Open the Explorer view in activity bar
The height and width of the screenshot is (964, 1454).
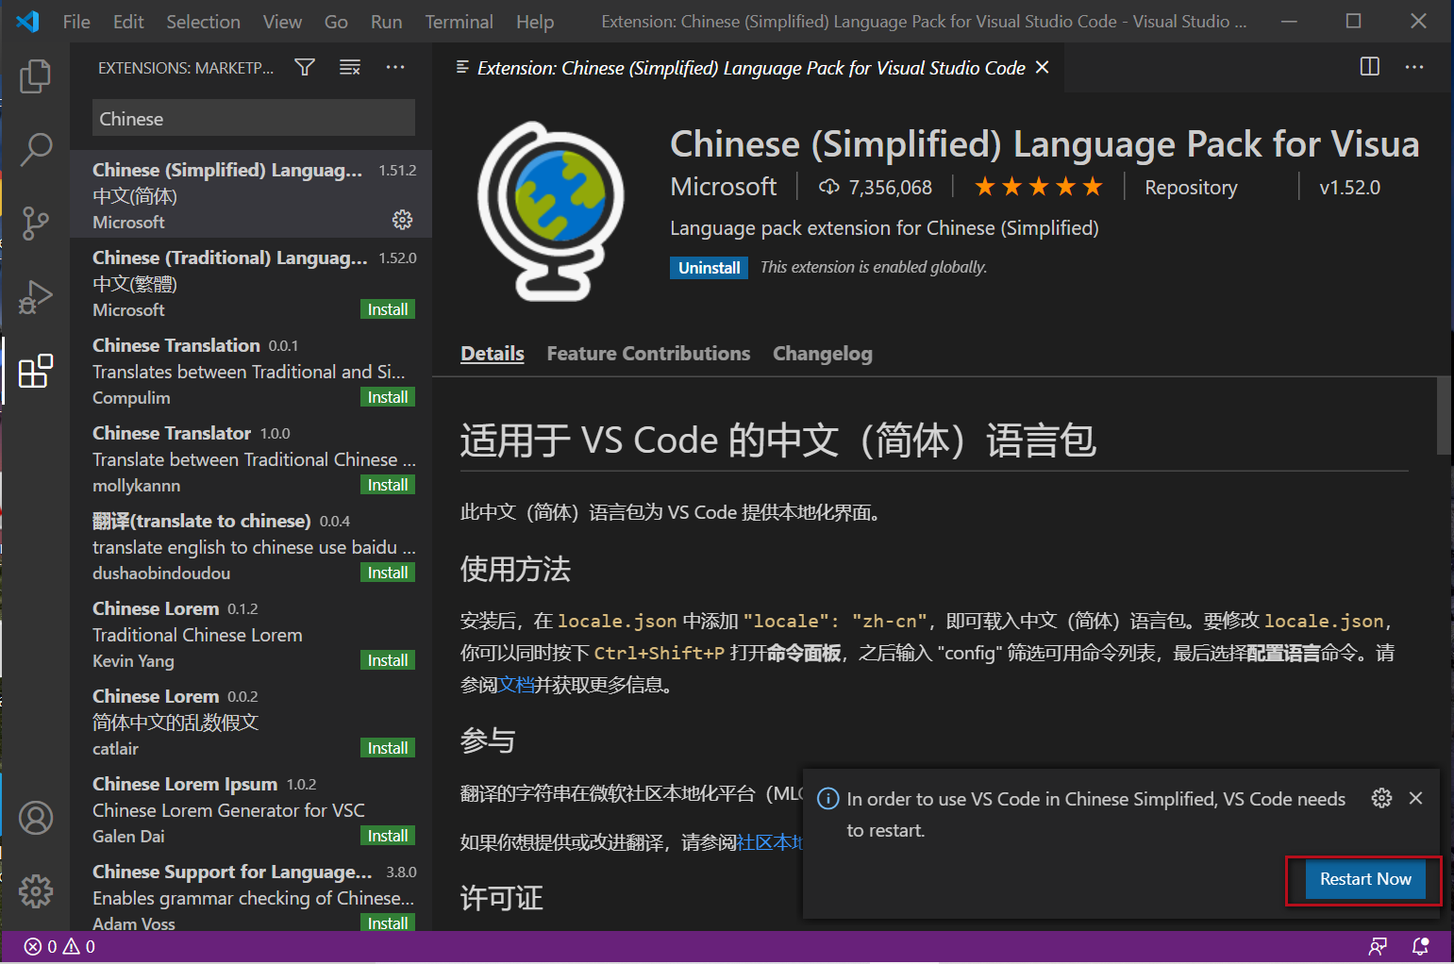point(35,76)
